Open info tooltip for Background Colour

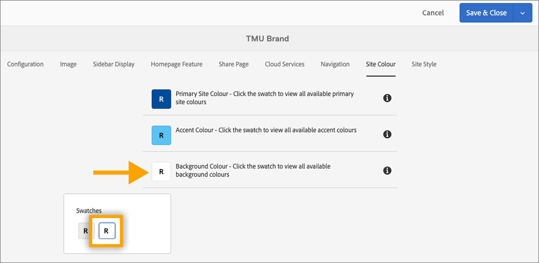[x=387, y=171]
